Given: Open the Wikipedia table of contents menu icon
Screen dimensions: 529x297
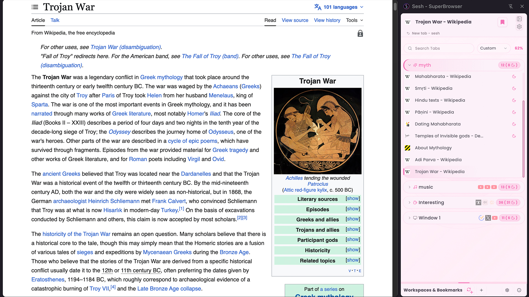Looking at the screenshot, I should [35, 7].
